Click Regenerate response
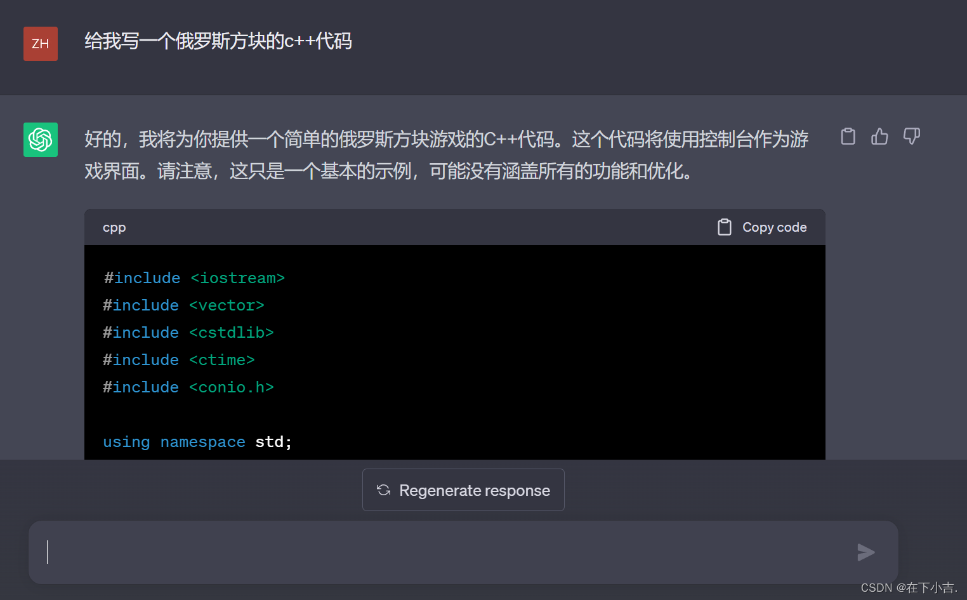967x600 pixels. (x=463, y=490)
